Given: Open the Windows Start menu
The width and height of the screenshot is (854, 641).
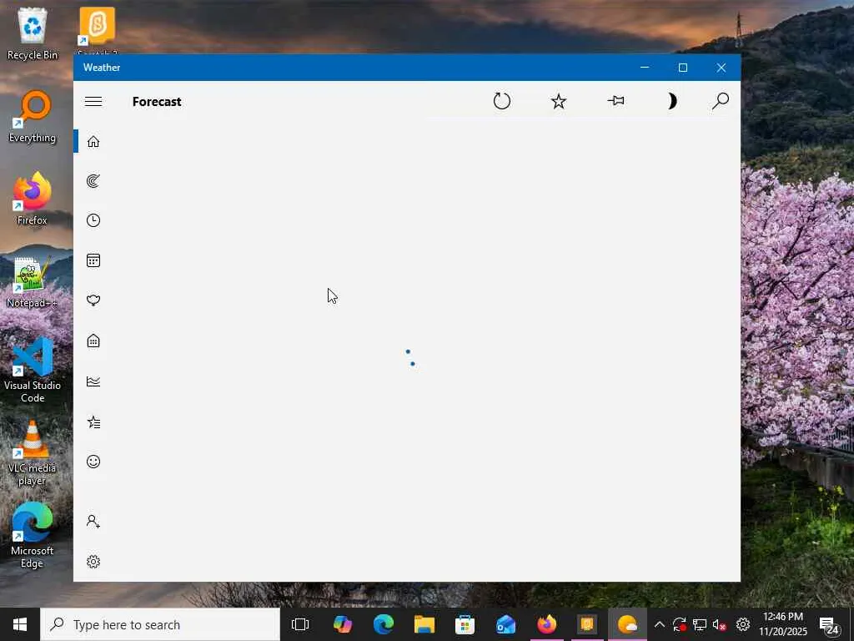Looking at the screenshot, I should [20, 624].
